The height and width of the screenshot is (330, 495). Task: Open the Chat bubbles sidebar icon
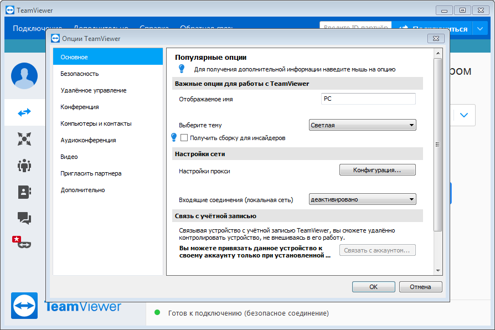tap(24, 218)
